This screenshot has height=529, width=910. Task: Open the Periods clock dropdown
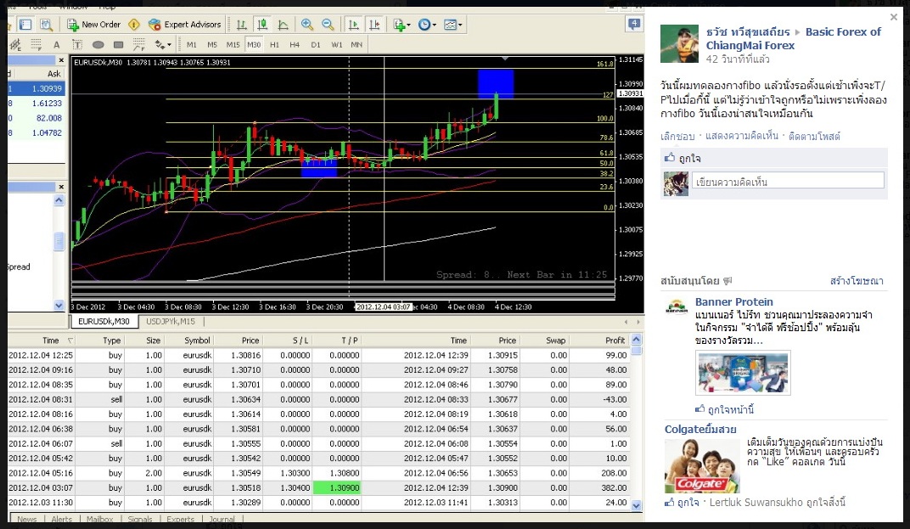coord(427,25)
